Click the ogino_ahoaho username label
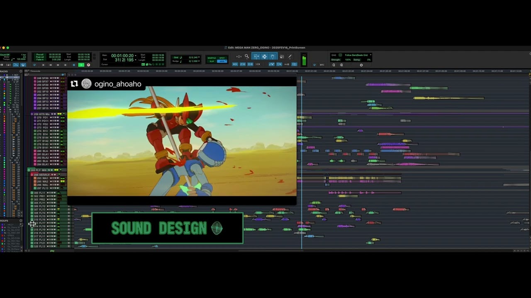The image size is (531, 298). (x=118, y=84)
